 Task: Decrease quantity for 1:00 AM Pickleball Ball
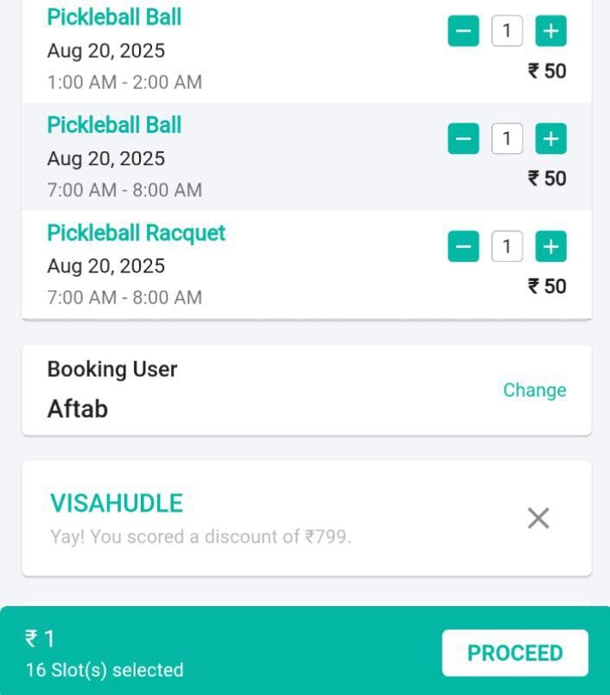click(463, 31)
